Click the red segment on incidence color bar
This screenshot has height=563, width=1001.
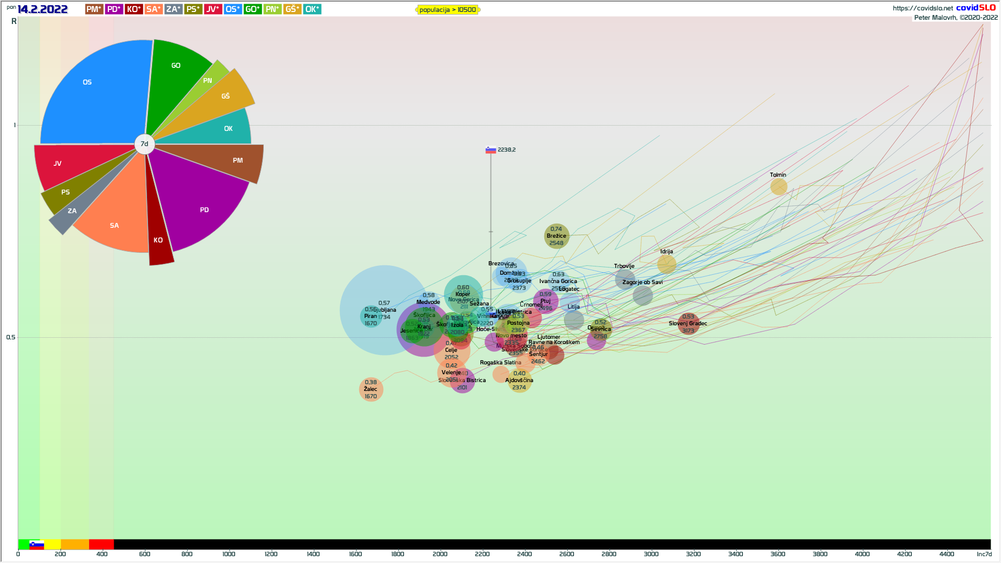point(101,545)
